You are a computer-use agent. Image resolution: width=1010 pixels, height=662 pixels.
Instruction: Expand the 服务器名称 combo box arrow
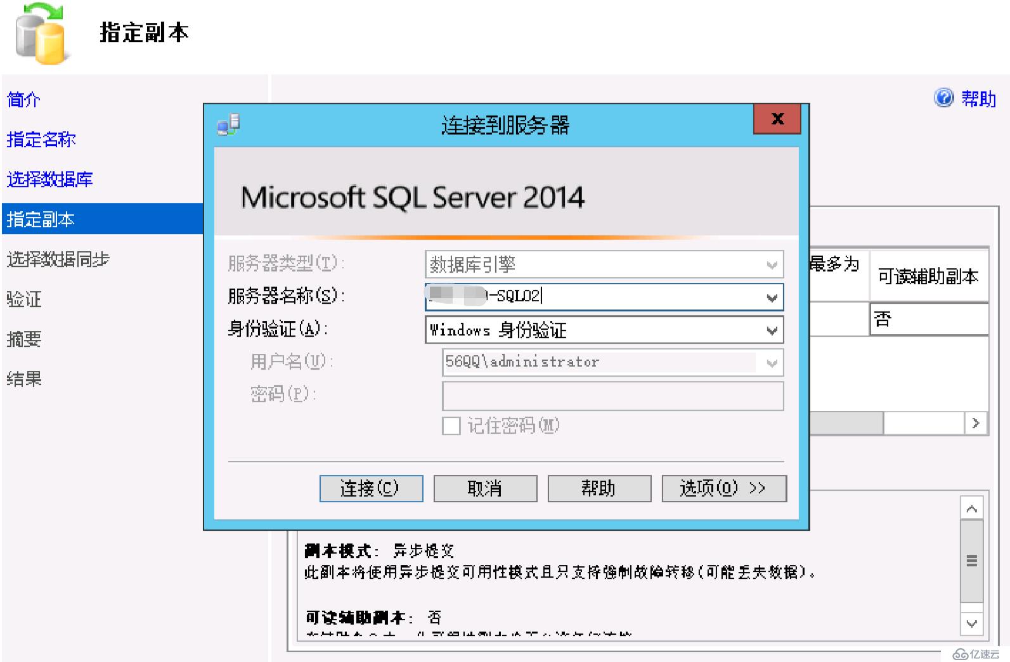tap(772, 297)
